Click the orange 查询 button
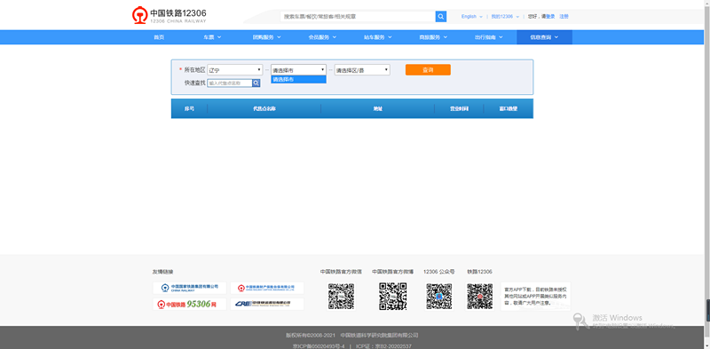This screenshot has width=710, height=349. 428,70
